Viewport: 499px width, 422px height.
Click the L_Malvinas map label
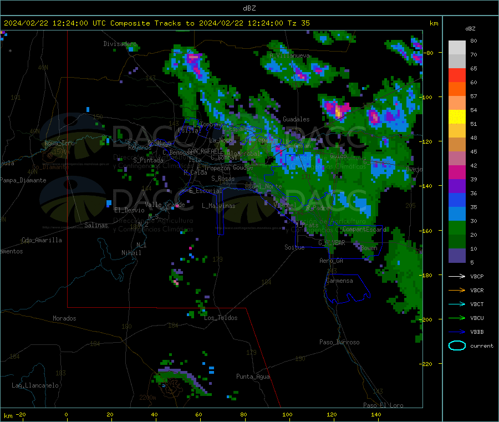[218, 206]
